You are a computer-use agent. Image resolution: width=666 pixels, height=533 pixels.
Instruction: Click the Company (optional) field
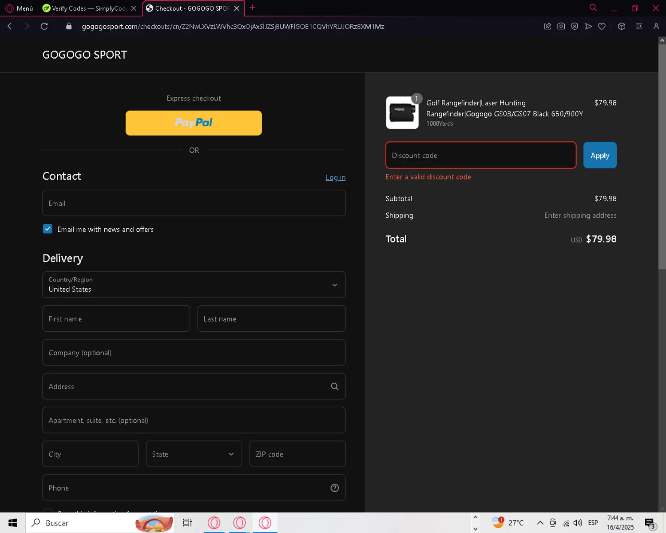tap(194, 352)
